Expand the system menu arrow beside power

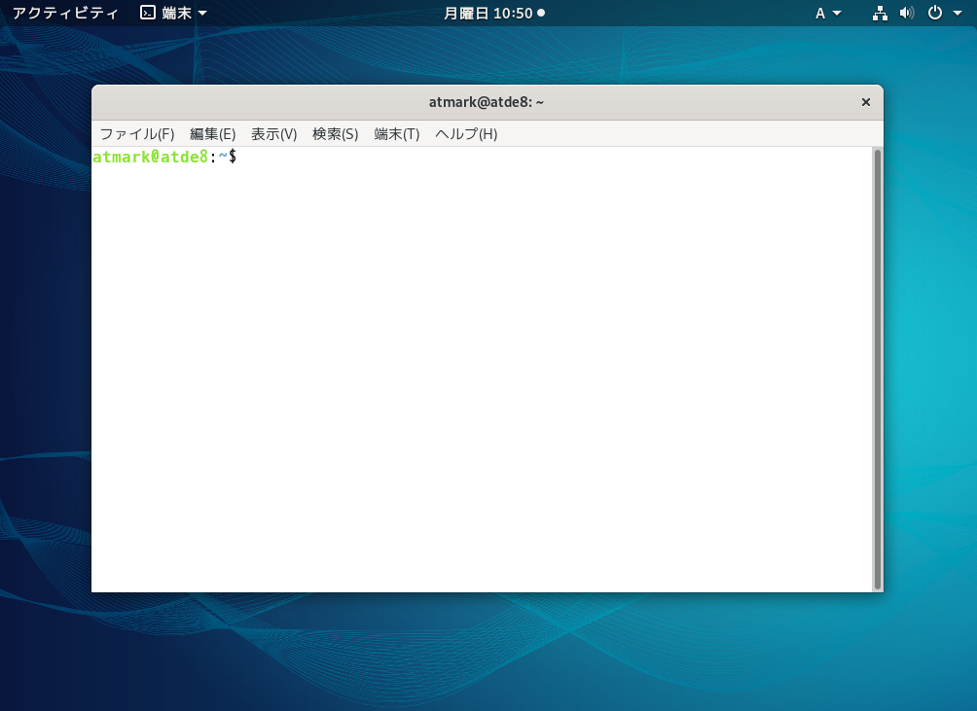tap(958, 13)
